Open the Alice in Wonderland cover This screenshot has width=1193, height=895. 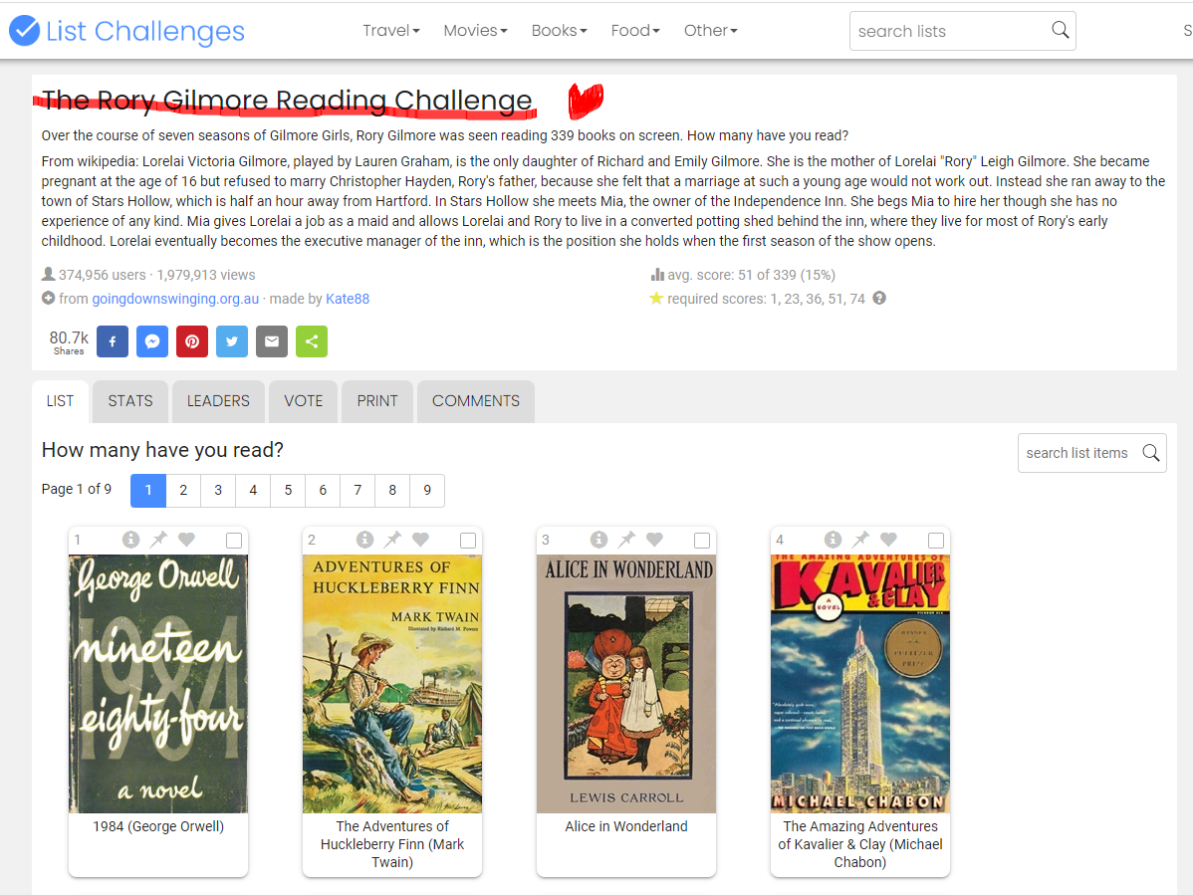point(626,684)
